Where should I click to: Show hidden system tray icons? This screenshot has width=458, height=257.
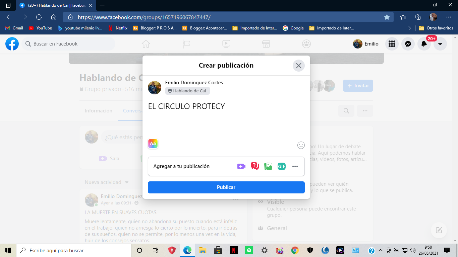380,250
